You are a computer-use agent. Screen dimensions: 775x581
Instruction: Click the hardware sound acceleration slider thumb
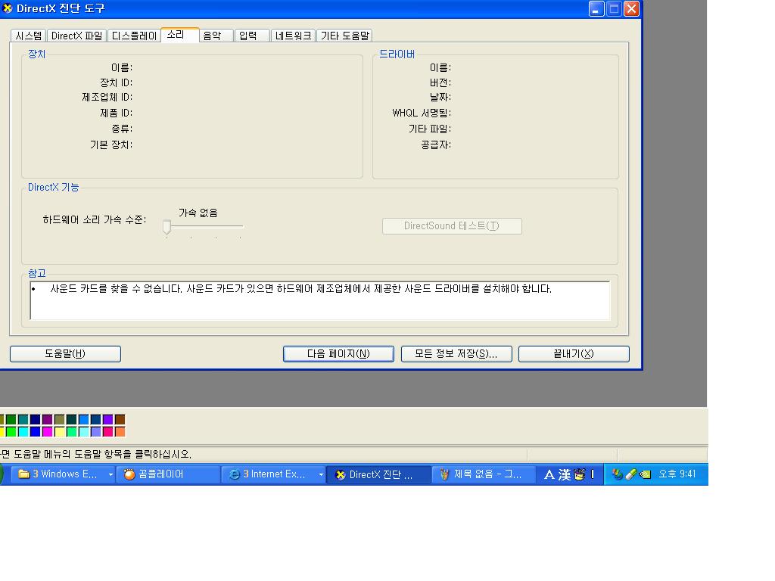click(x=167, y=227)
